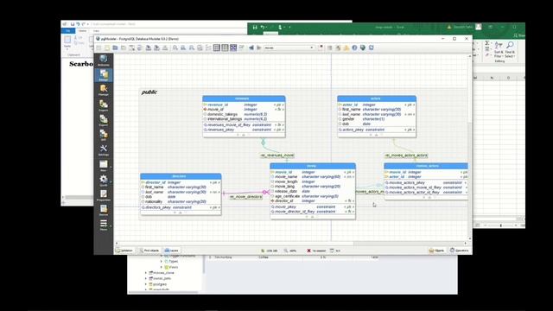Click Sort & Filter in Excel window
Viewport: 553px width, 311px height.
tap(499, 50)
